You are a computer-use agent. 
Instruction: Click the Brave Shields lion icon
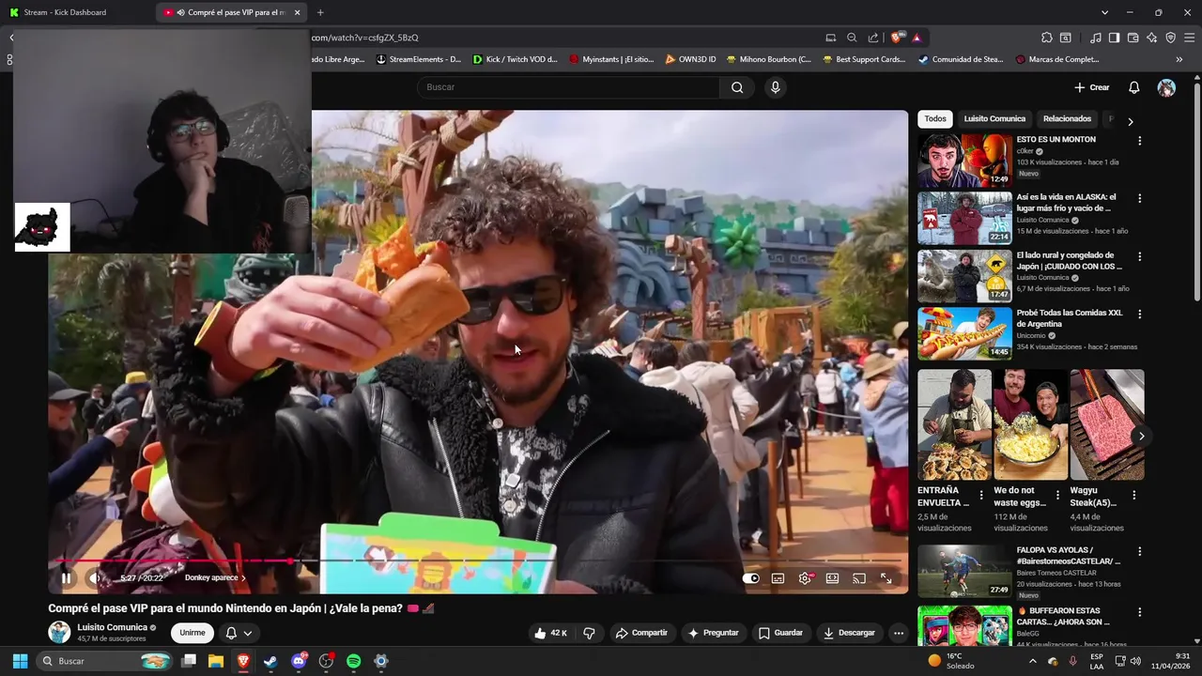coord(897,38)
